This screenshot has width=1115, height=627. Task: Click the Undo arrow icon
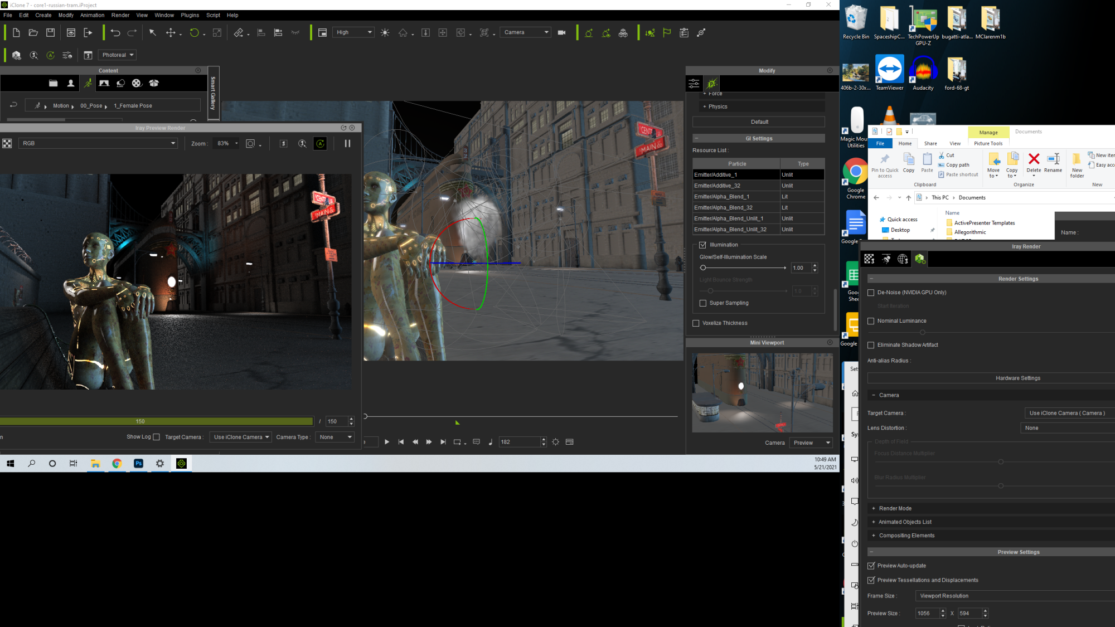[x=115, y=33]
